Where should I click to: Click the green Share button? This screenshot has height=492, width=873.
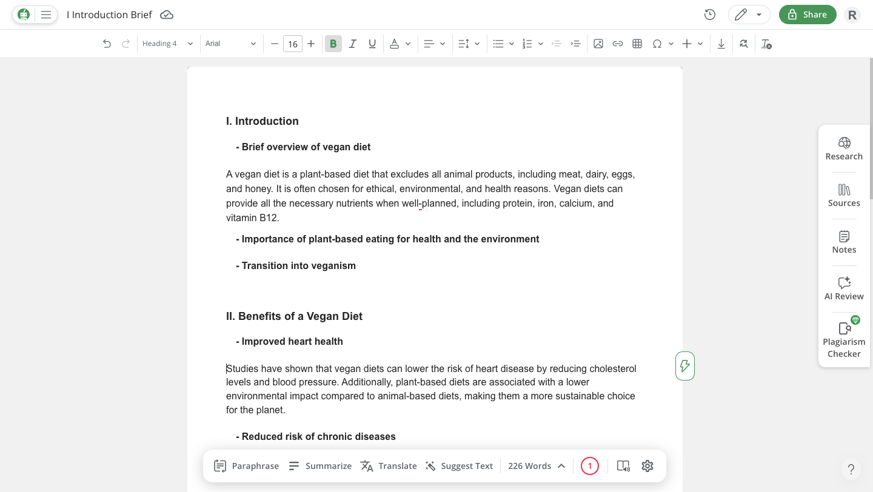click(808, 15)
